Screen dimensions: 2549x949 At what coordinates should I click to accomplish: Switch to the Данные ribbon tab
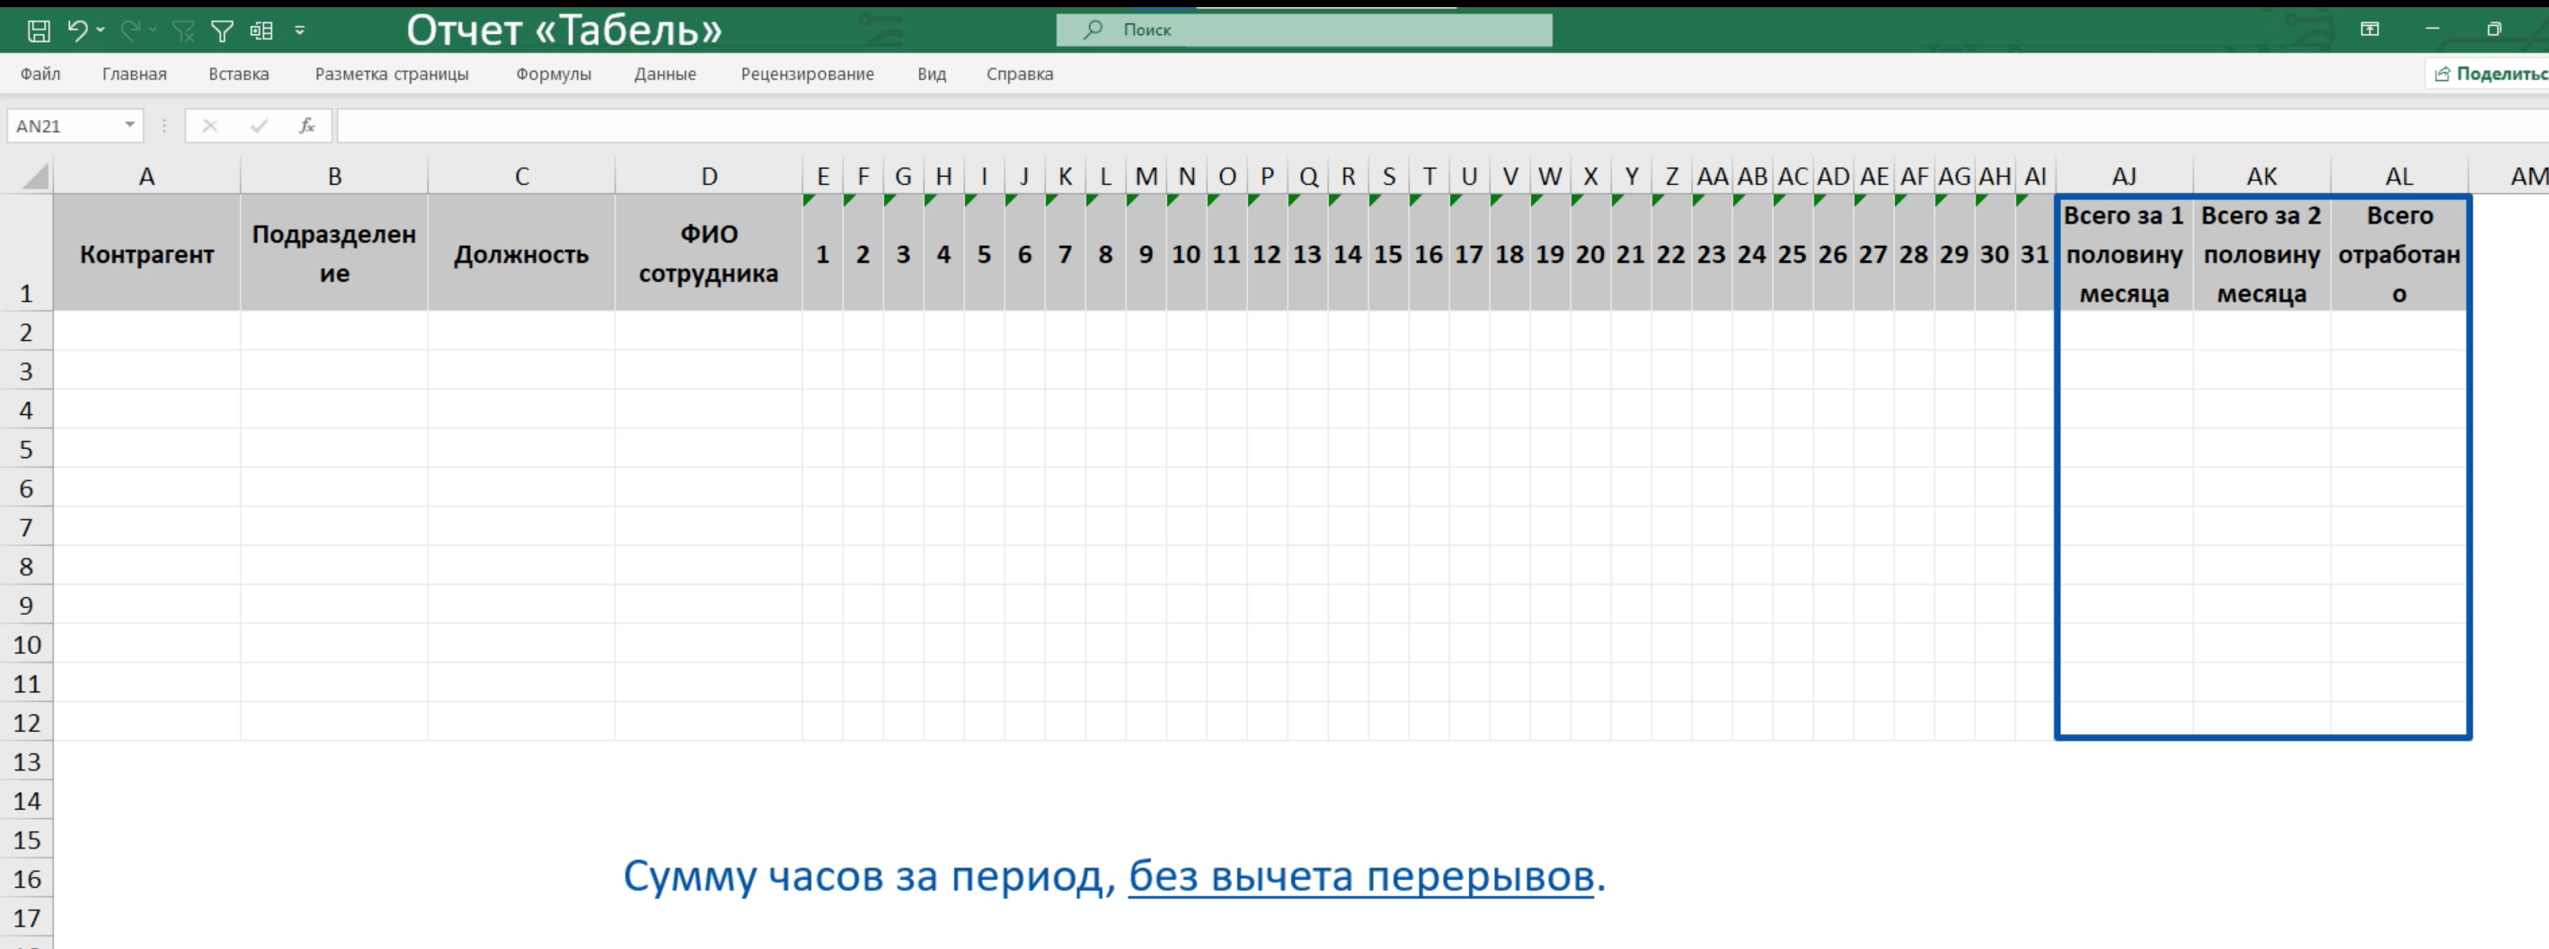665,75
